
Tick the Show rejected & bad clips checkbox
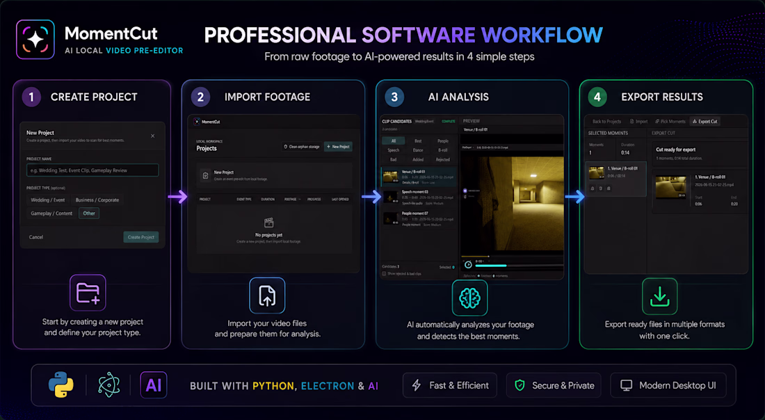[x=384, y=274]
